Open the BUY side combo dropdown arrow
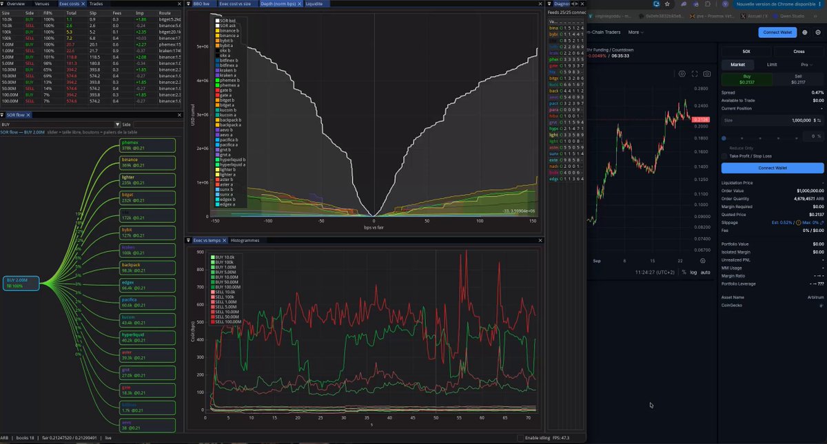The image size is (827, 444). click(x=118, y=125)
